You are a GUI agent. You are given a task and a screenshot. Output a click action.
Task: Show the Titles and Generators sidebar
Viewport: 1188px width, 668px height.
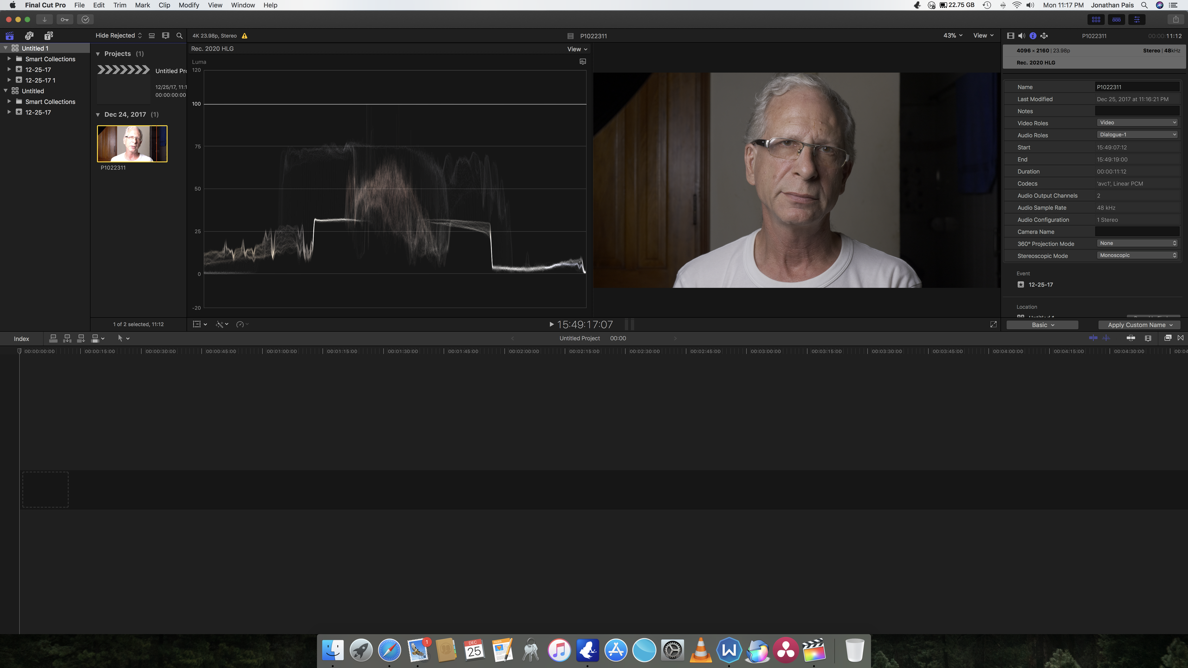(x=48, y=36)
